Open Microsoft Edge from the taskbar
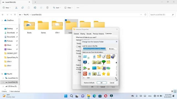 (94, 96)
